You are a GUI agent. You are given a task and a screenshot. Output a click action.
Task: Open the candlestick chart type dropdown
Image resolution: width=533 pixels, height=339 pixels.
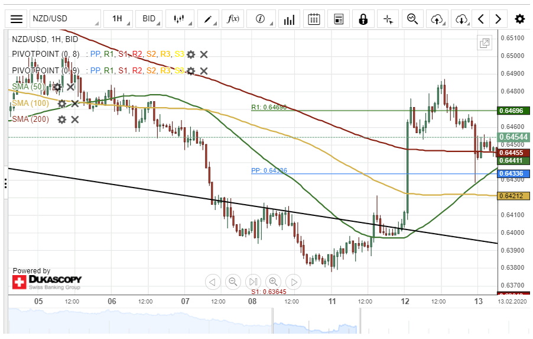[x=180, y=19]
